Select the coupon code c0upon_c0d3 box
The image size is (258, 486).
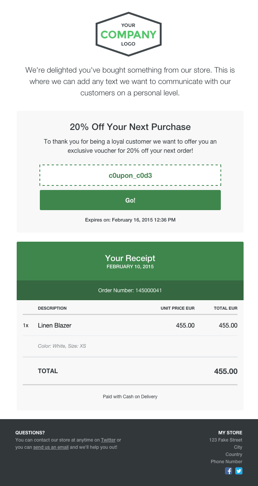click(130, 176)
